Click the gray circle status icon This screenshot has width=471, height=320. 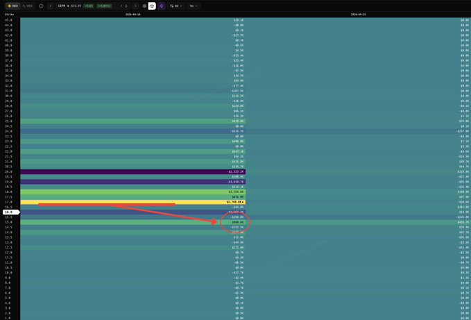[x=144, y=6]
